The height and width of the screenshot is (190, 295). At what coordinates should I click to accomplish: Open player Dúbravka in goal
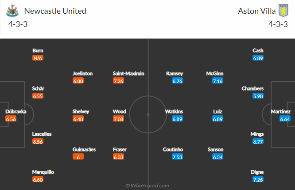(x=16, y=111)
